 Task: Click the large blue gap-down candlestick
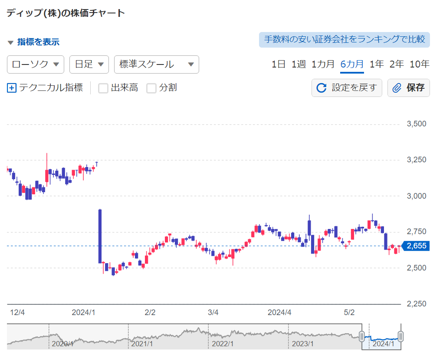[x=100, y=236]
